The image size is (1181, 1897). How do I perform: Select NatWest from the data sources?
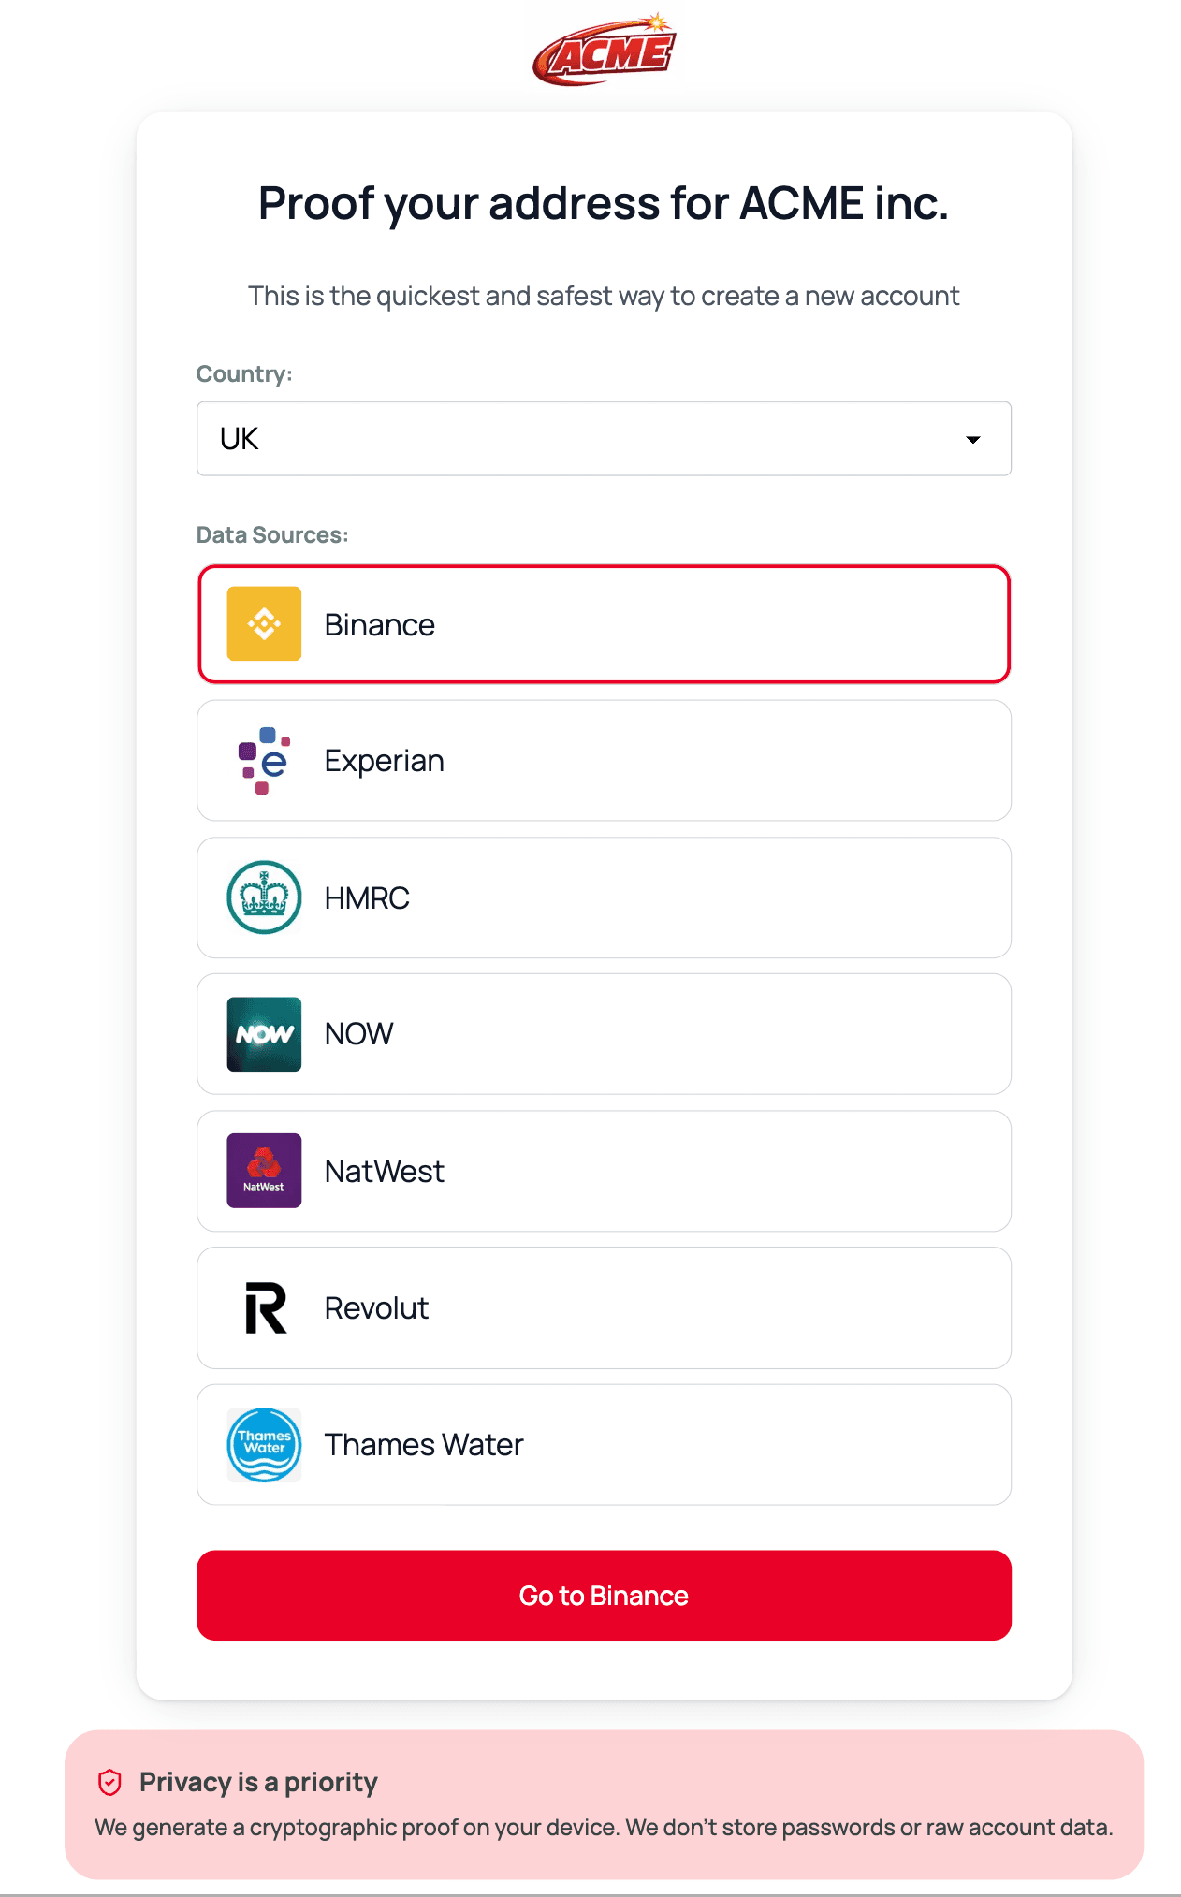604,1170
